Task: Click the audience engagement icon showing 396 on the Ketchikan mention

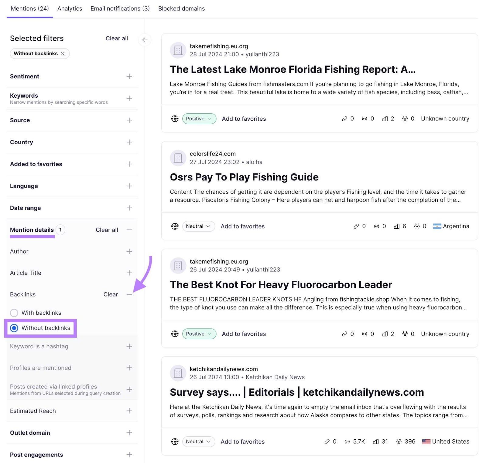Action: 399,441
